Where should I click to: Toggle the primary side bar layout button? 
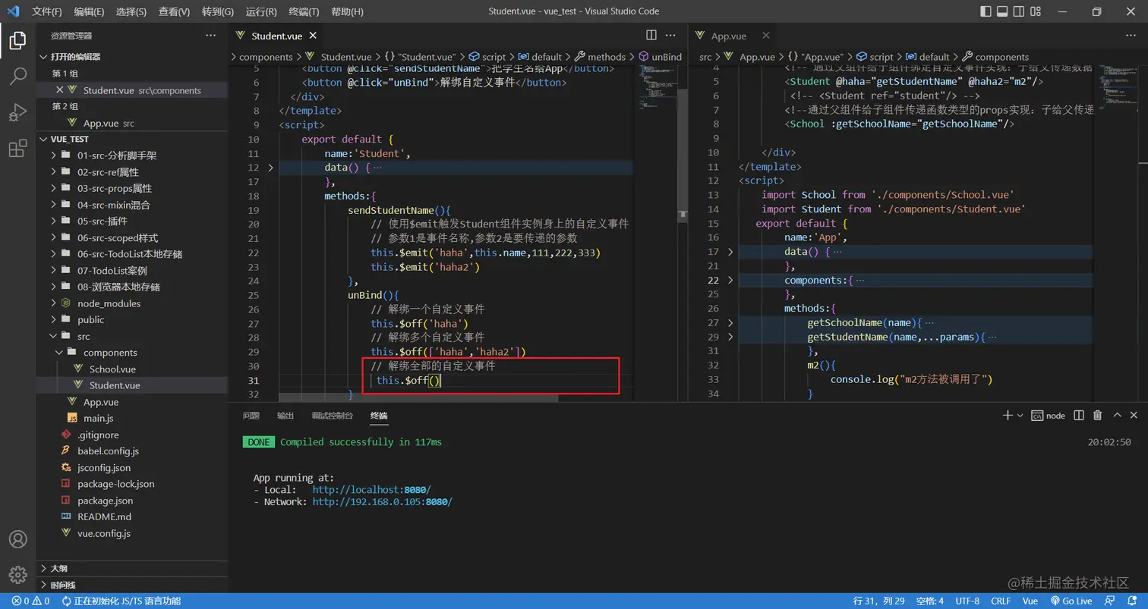(986, 11)
